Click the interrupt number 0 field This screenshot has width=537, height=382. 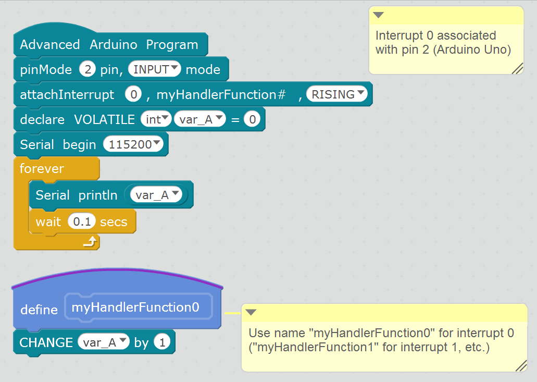coord(133,94)
